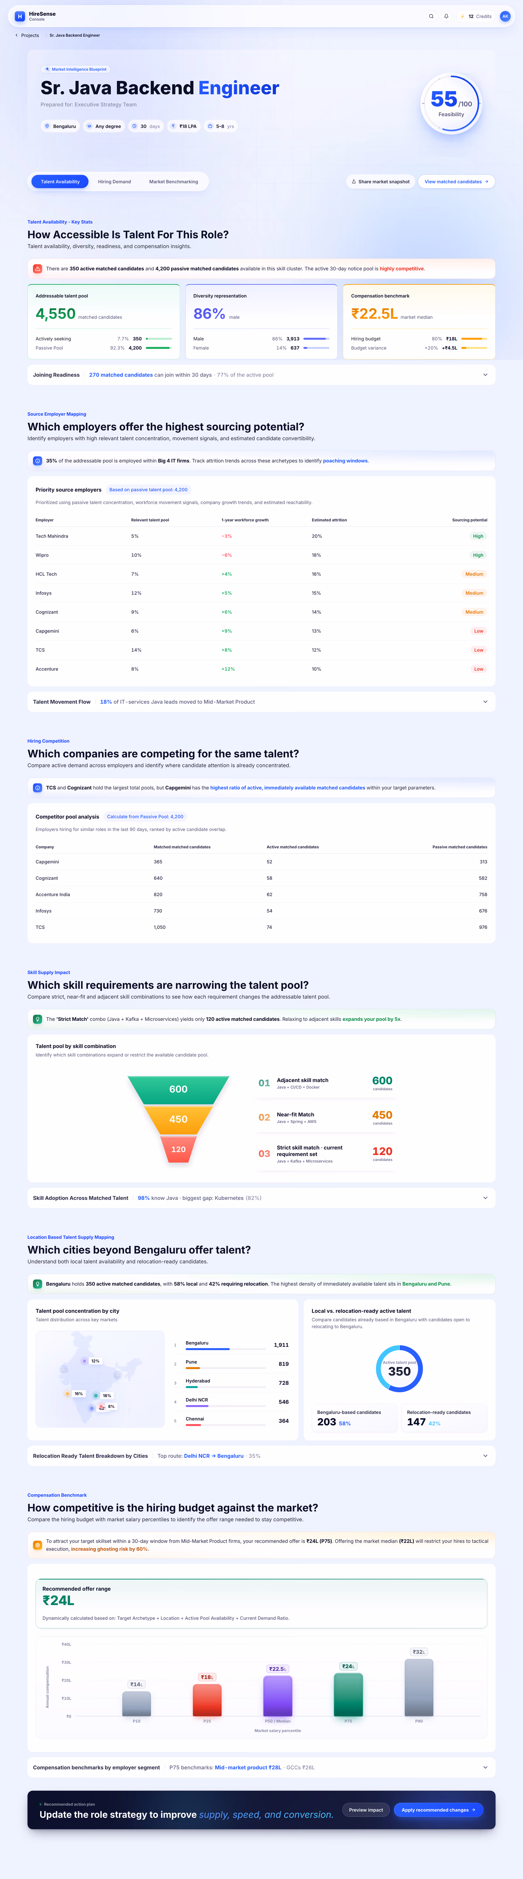
Task: Open the Mid-market product ₹28L link
Action: coord(248,1767)
